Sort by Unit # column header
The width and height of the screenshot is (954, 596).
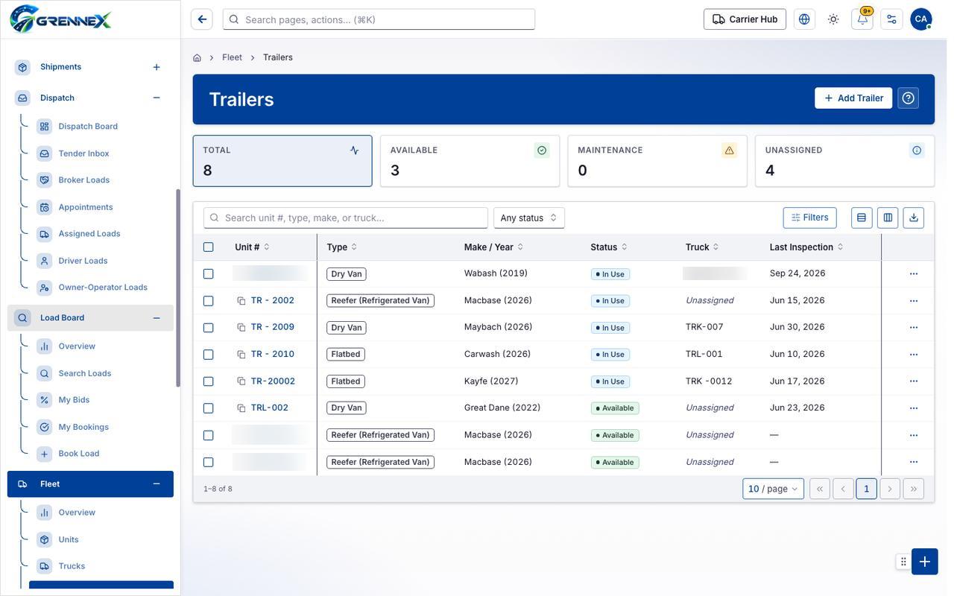(252, 247)
